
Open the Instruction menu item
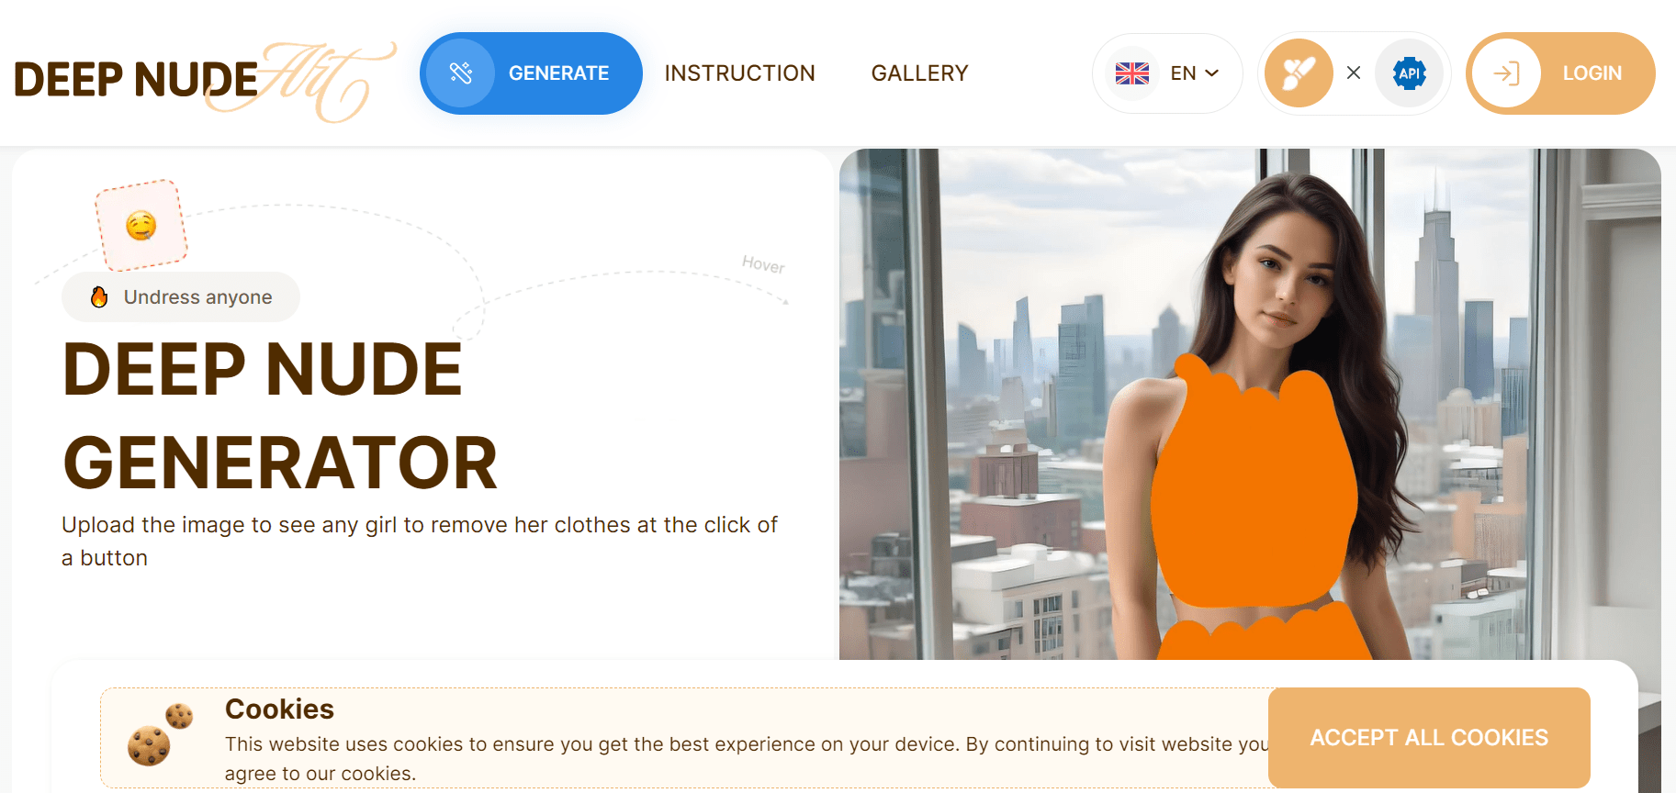click(739, 73)
